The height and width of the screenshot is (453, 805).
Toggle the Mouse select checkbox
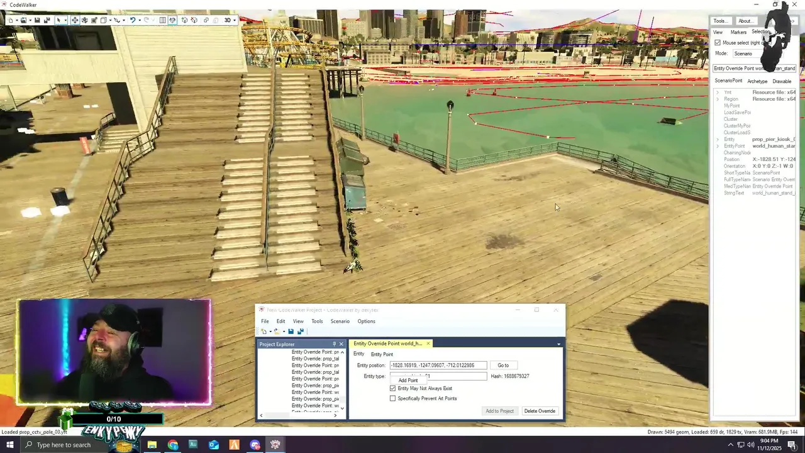tap(718, 43)
